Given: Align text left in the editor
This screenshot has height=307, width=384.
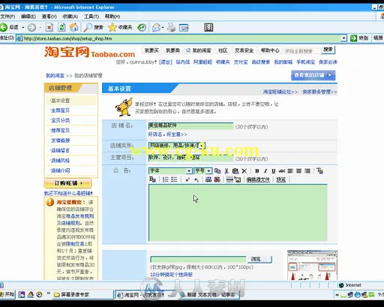Looking at the screenshot, I should [290, 171].
